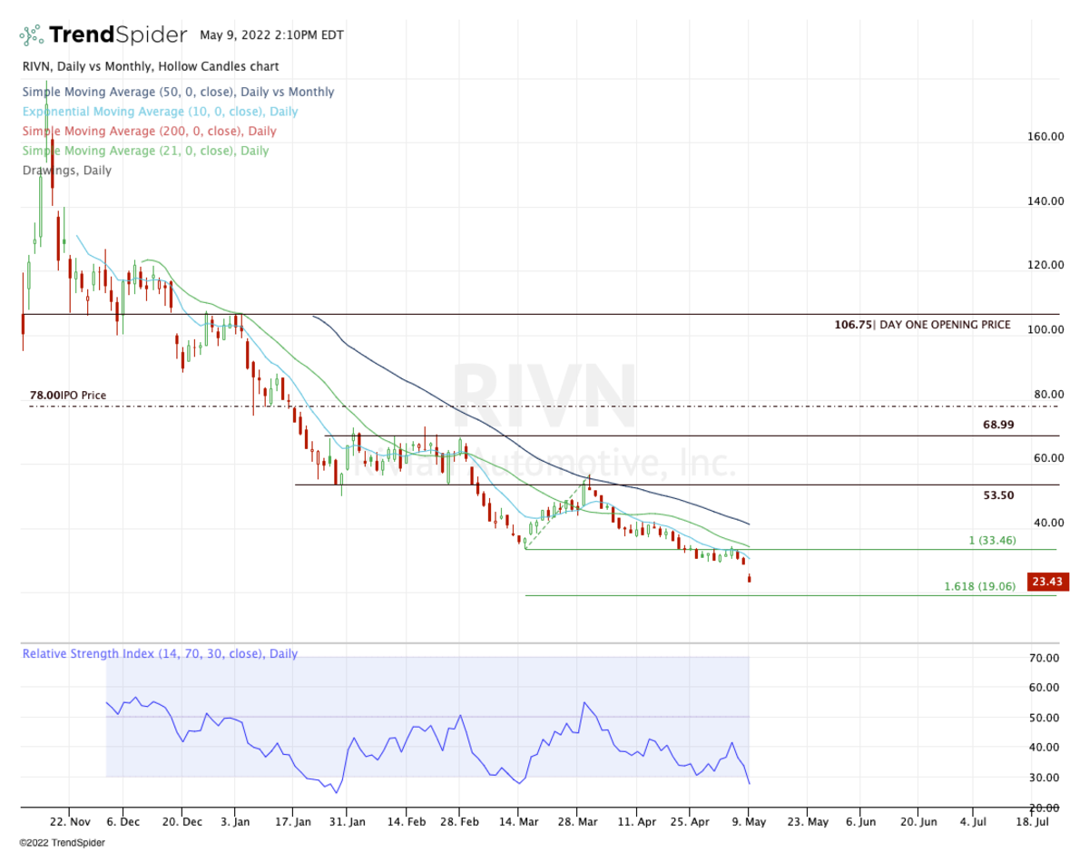This screenshot has width=1089, height=852.
Task: Click the 9. May date axis label
Action: pyautogui.click(x=749, y=821)
